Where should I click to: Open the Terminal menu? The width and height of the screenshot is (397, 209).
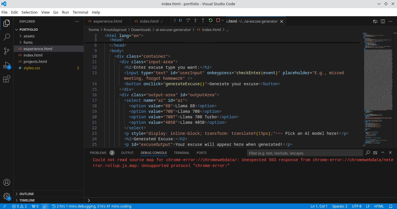[80, 12]
